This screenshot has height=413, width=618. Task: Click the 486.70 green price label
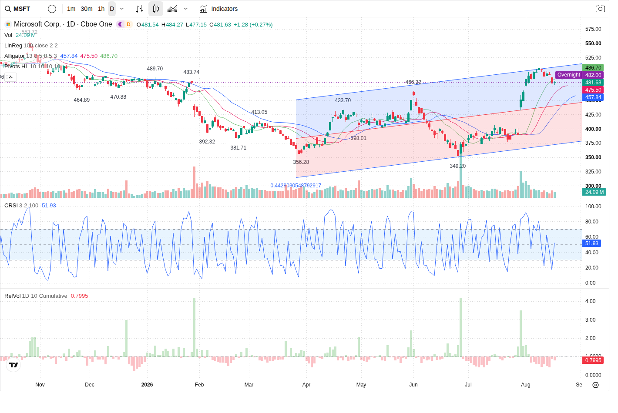593,68
